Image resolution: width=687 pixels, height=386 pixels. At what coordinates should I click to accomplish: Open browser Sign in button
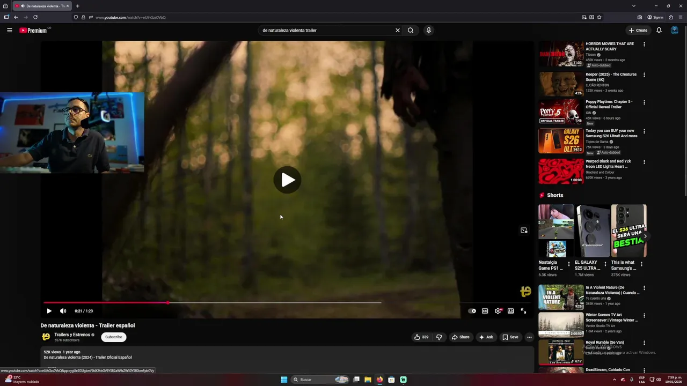(655, 17)
